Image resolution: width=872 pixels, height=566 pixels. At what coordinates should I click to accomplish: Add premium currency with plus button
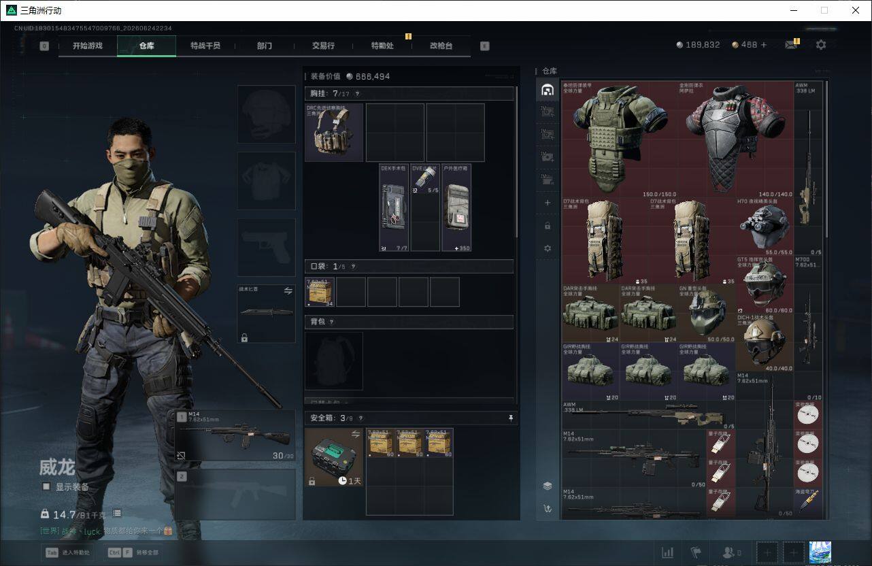click(763, 45)
